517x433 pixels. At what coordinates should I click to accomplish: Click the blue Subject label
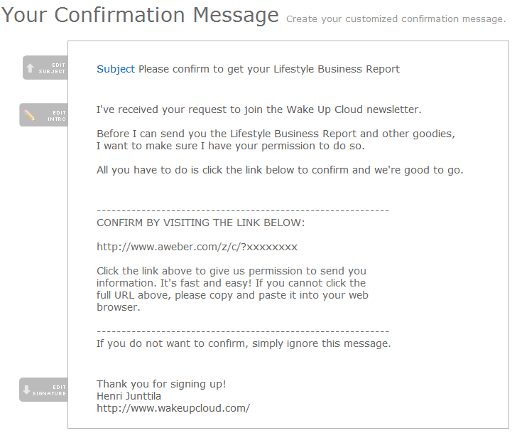click(115, 69)
